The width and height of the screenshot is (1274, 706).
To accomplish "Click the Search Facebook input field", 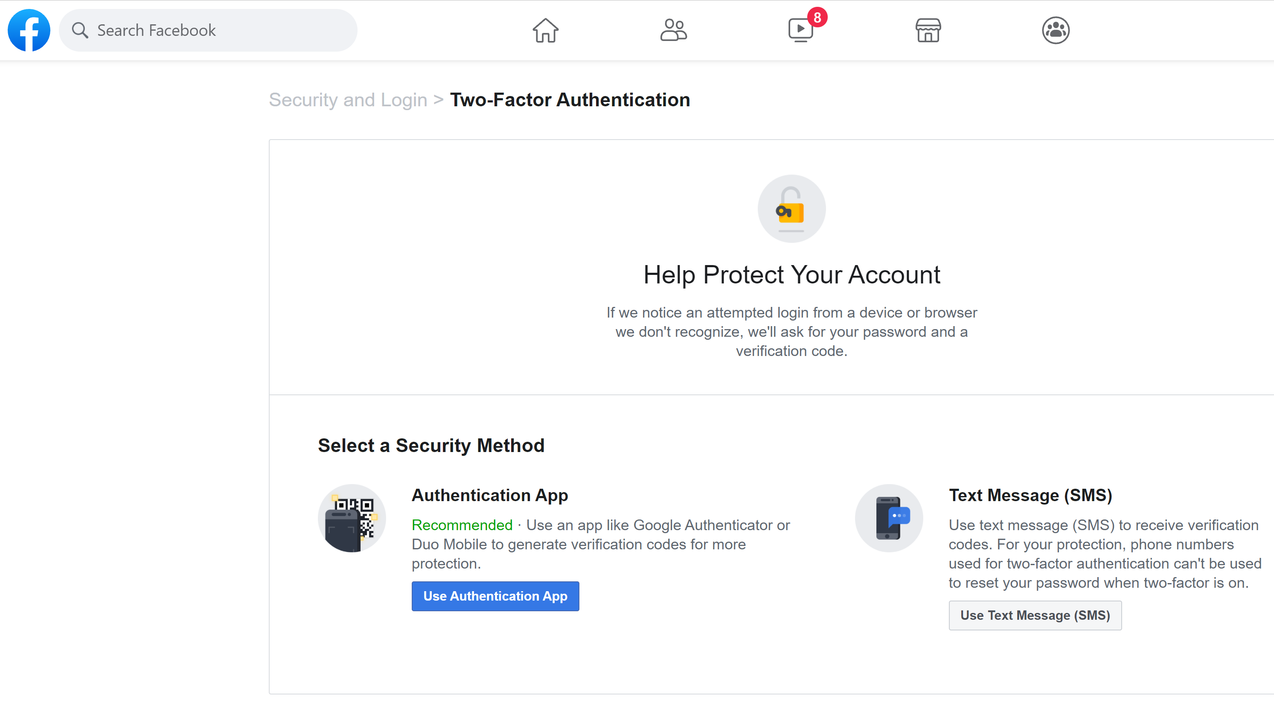I will [208, 30].
